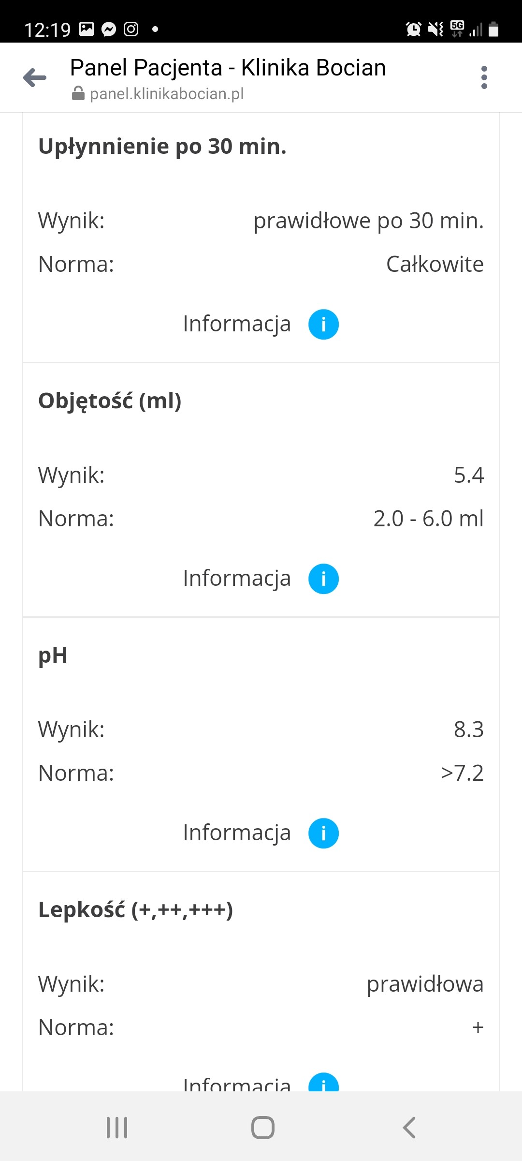Tap info icon for Upłynnienie po 30 min.
The width and height of the screenshot is (522, 1161).
tap(323, 324)
